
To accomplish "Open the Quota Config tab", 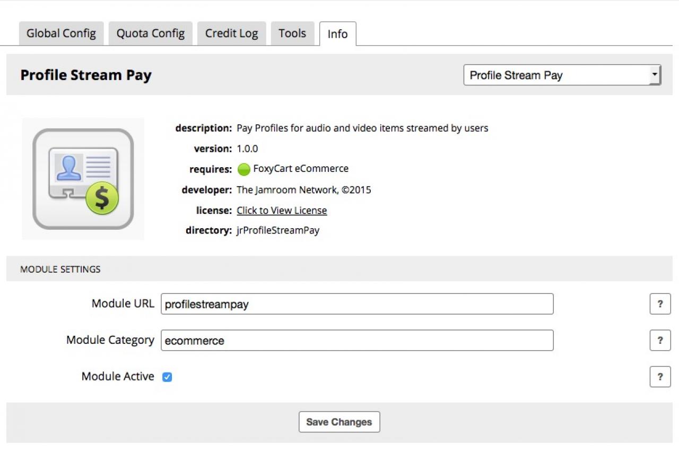I will click(151, 33).
